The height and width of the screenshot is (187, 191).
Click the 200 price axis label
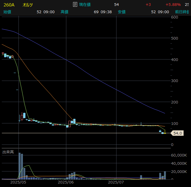tap(175, 102)
